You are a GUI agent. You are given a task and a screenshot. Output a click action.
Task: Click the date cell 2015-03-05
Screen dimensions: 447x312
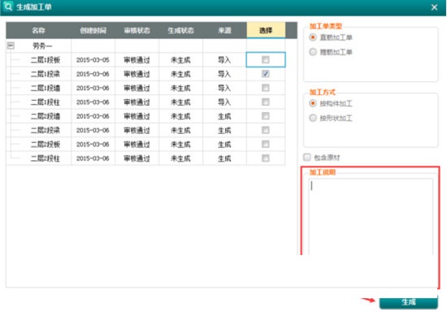pyautogui.click(x=93, y=60)
